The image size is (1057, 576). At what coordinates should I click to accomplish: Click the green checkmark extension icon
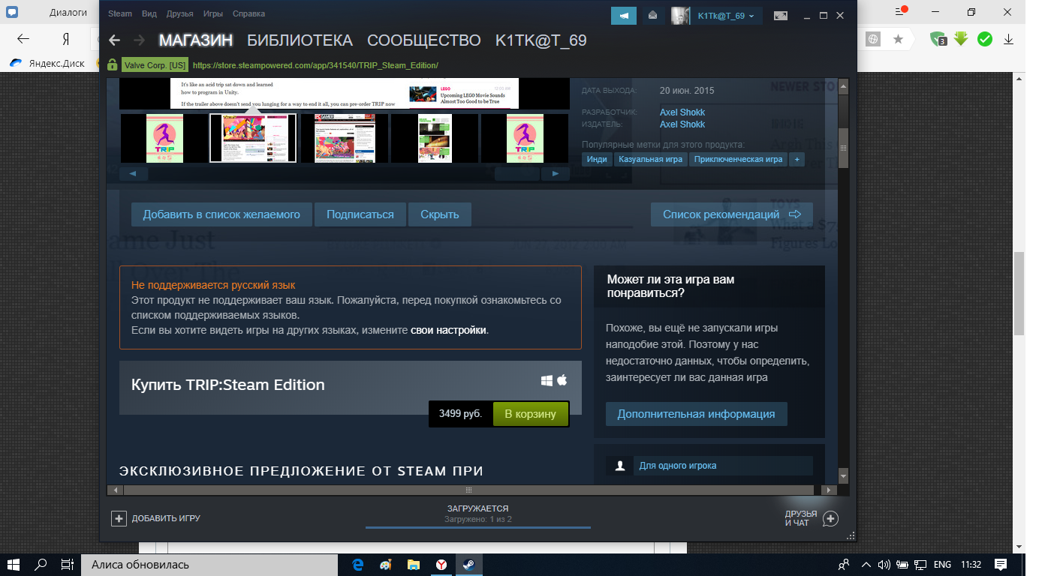pyautogui.click(x=985, y=39)
